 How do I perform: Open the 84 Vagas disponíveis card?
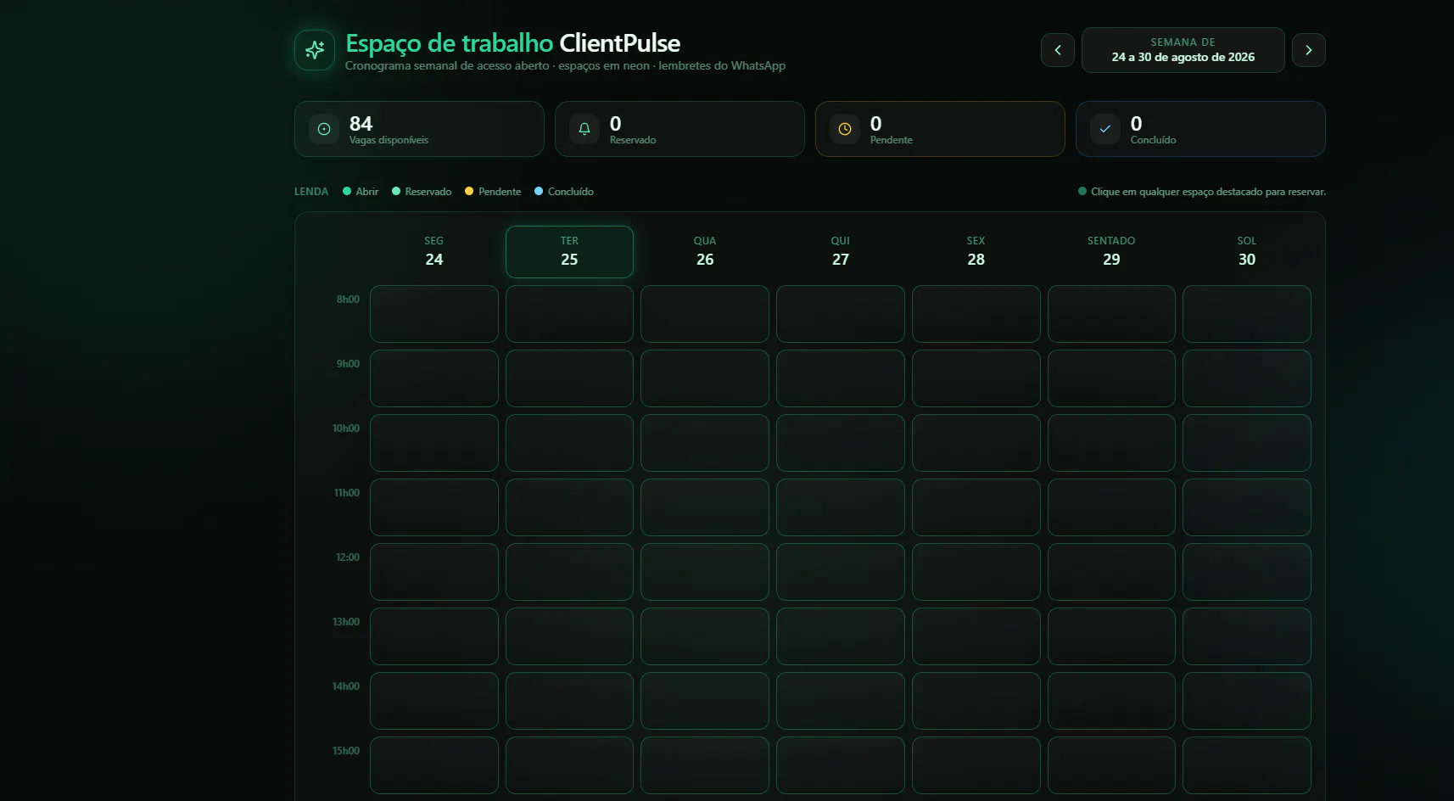point(419,129)
